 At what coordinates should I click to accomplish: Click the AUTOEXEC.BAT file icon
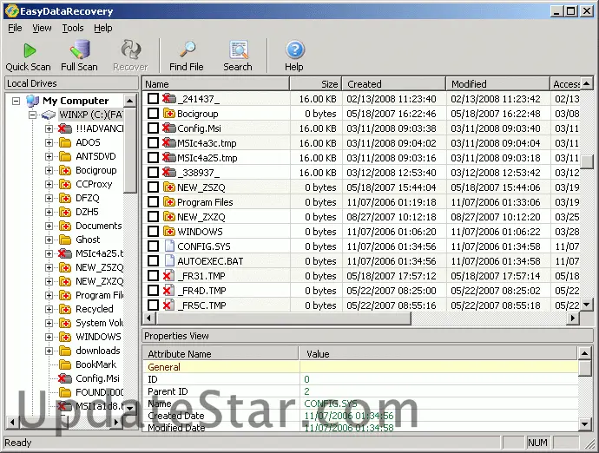point(169,261)
